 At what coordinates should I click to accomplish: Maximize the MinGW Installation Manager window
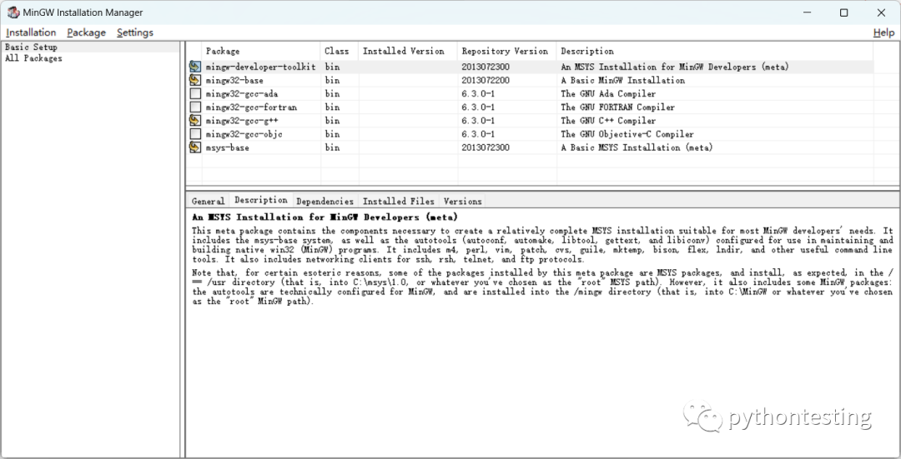pos(843,12)
